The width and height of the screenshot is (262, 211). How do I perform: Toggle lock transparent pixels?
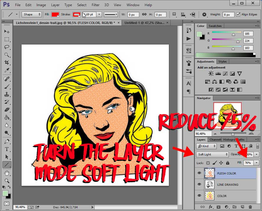coord(208,163)
